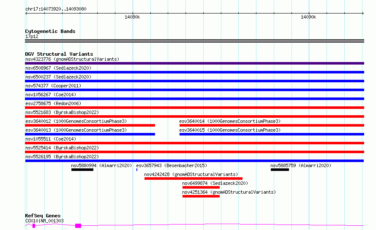Select the esv3640015 (1000GenomesConsortiumPhase3) label
Image resolution: width=376 pixels, height=230 pixels.
[230, 130]
